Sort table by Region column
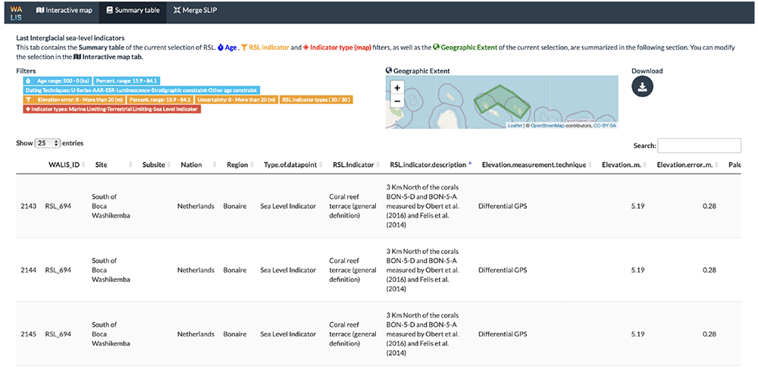758x370 pixels. tap(240, 165)
